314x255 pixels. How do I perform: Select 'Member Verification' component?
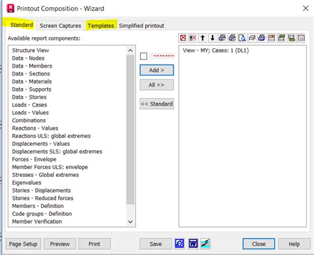(x=37, y=221)
